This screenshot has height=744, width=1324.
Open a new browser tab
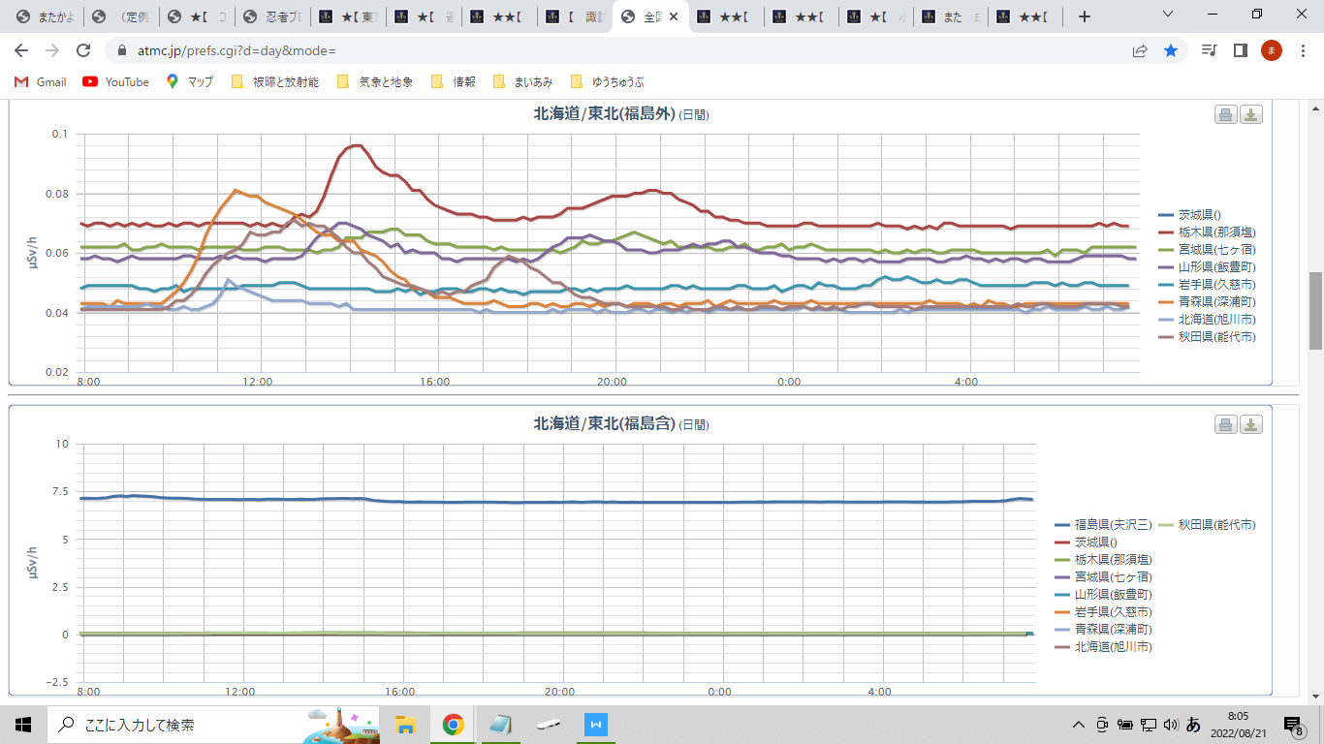coord(1085,16)
